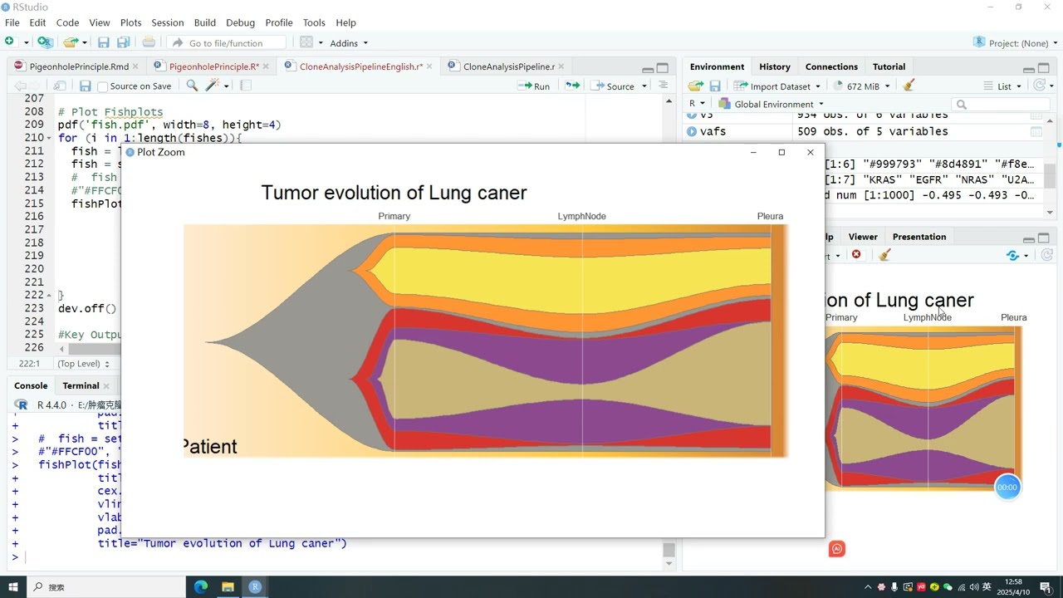
Task: Open the (Top Level) scope dropdown
Action: point(83,364)
